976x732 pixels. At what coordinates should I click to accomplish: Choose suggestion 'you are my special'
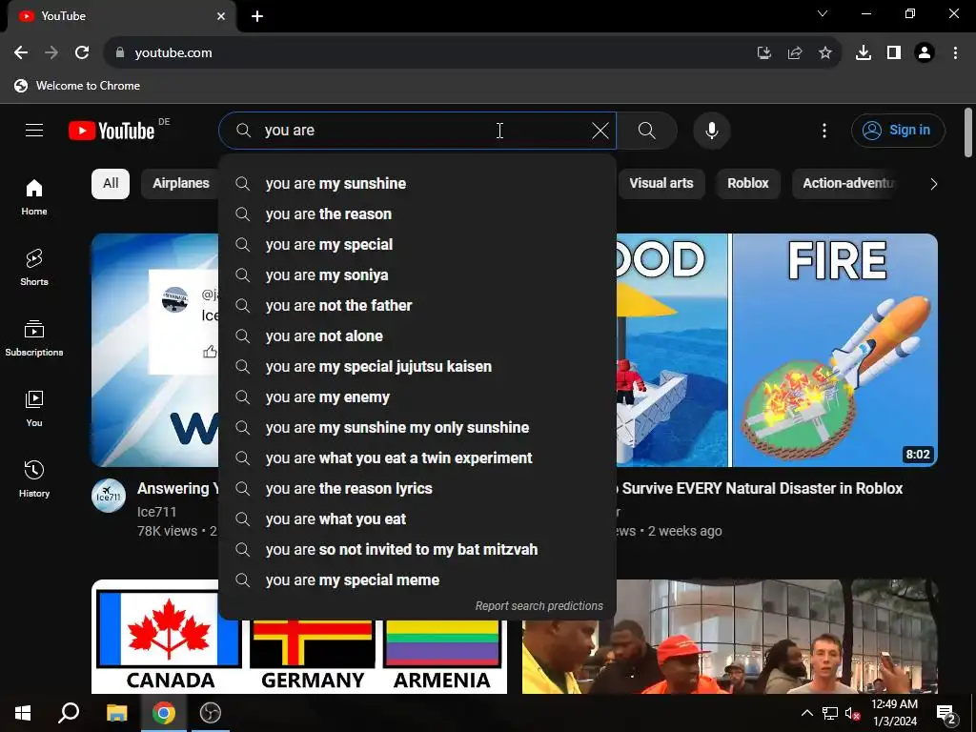(x=417, y=245)
